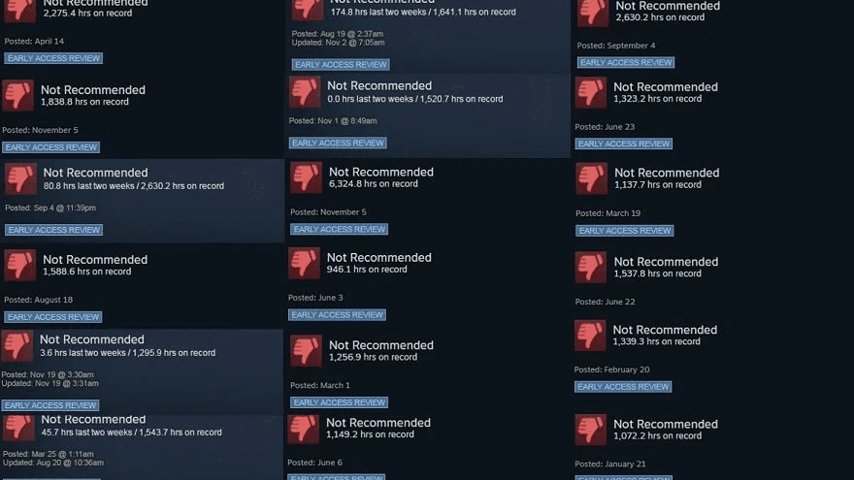Click Early Access Review tag under February 20 post
854x480 pixels.
coord(623,386)
